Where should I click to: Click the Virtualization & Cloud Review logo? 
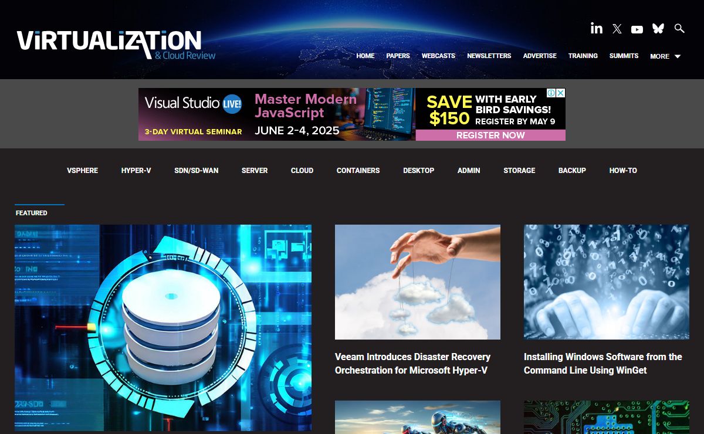116,45
